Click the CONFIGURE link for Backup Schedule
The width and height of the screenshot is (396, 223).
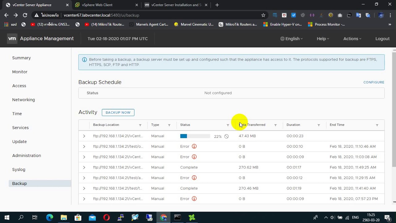(374, 82)
